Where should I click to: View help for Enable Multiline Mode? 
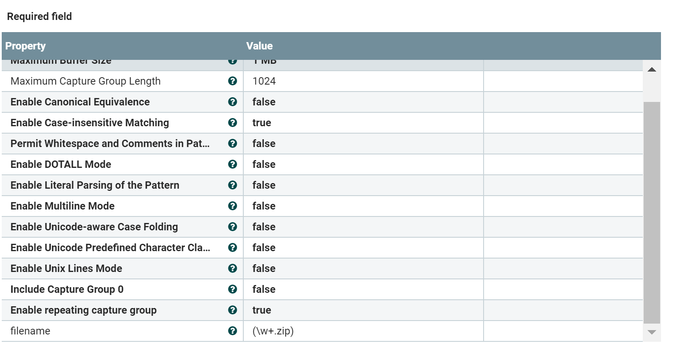pyautogui.click(x=232, y=206)
